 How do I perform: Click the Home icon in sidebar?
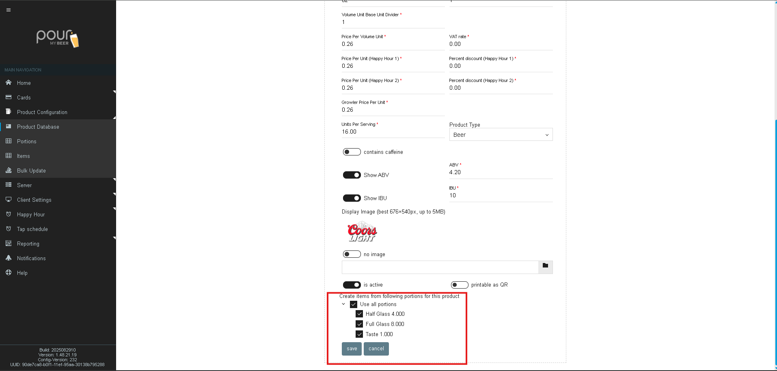[9, 83]
